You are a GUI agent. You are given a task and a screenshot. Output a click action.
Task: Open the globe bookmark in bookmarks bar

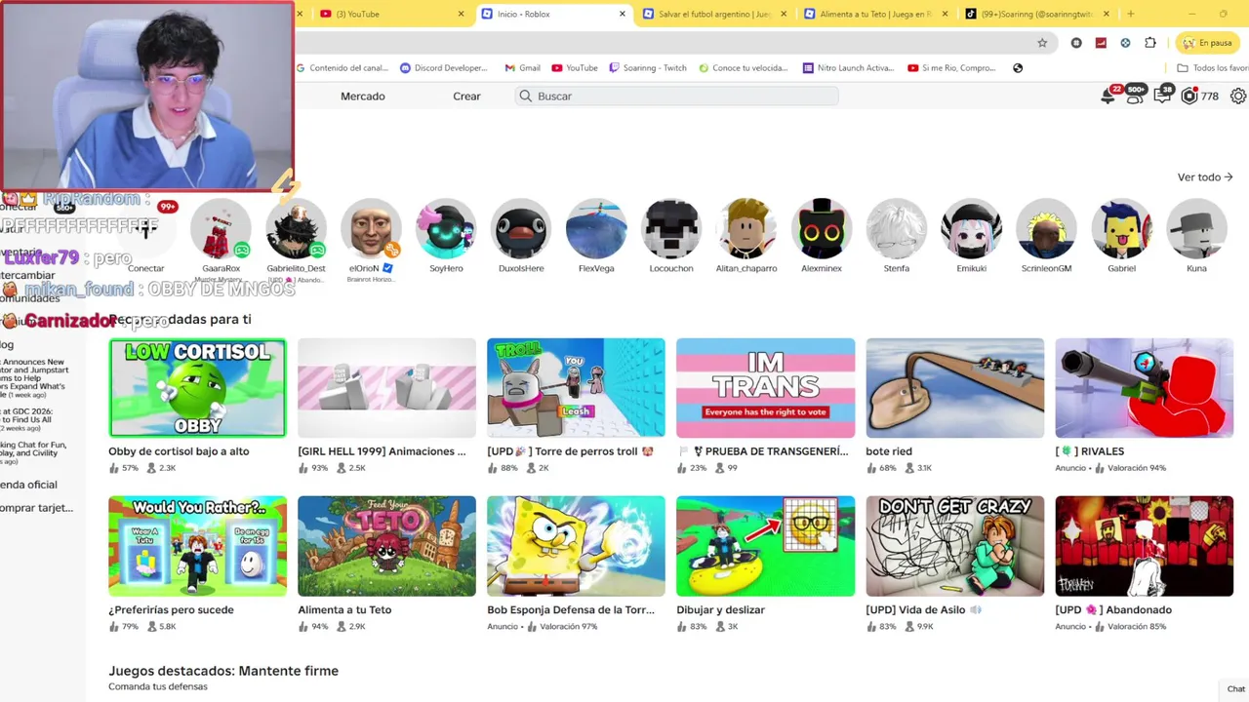1018,68
